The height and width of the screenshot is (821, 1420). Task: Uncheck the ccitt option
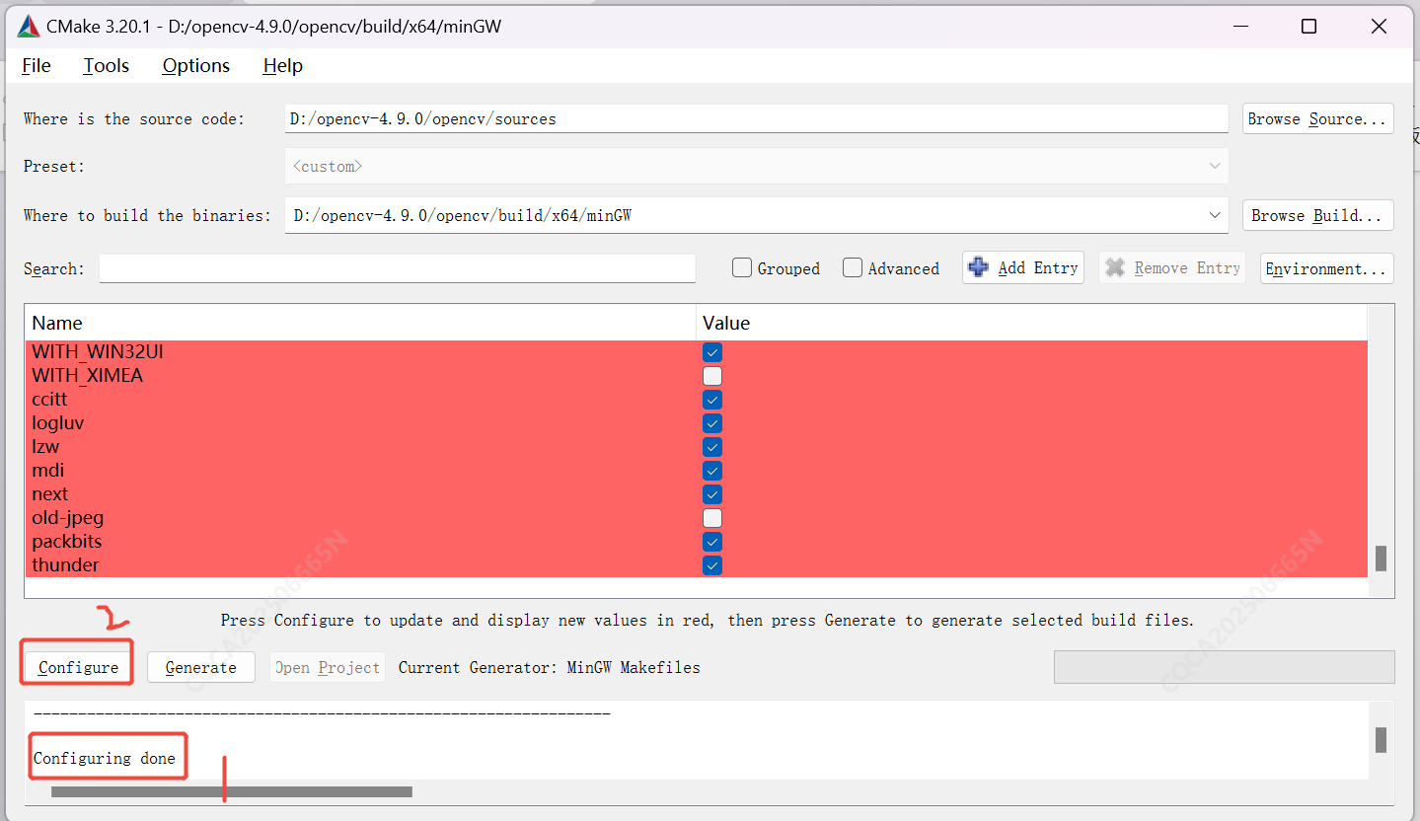click(712, 400)
